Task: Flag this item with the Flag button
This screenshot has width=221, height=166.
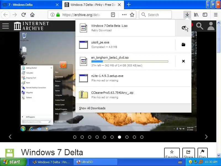Action: coord(202,153)
